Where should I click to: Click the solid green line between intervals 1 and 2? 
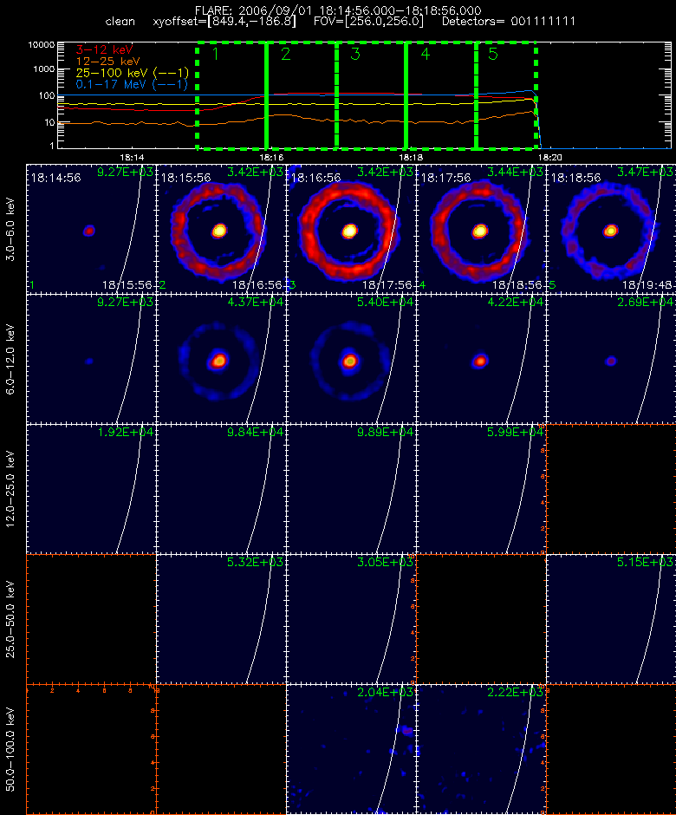[267, 95]
